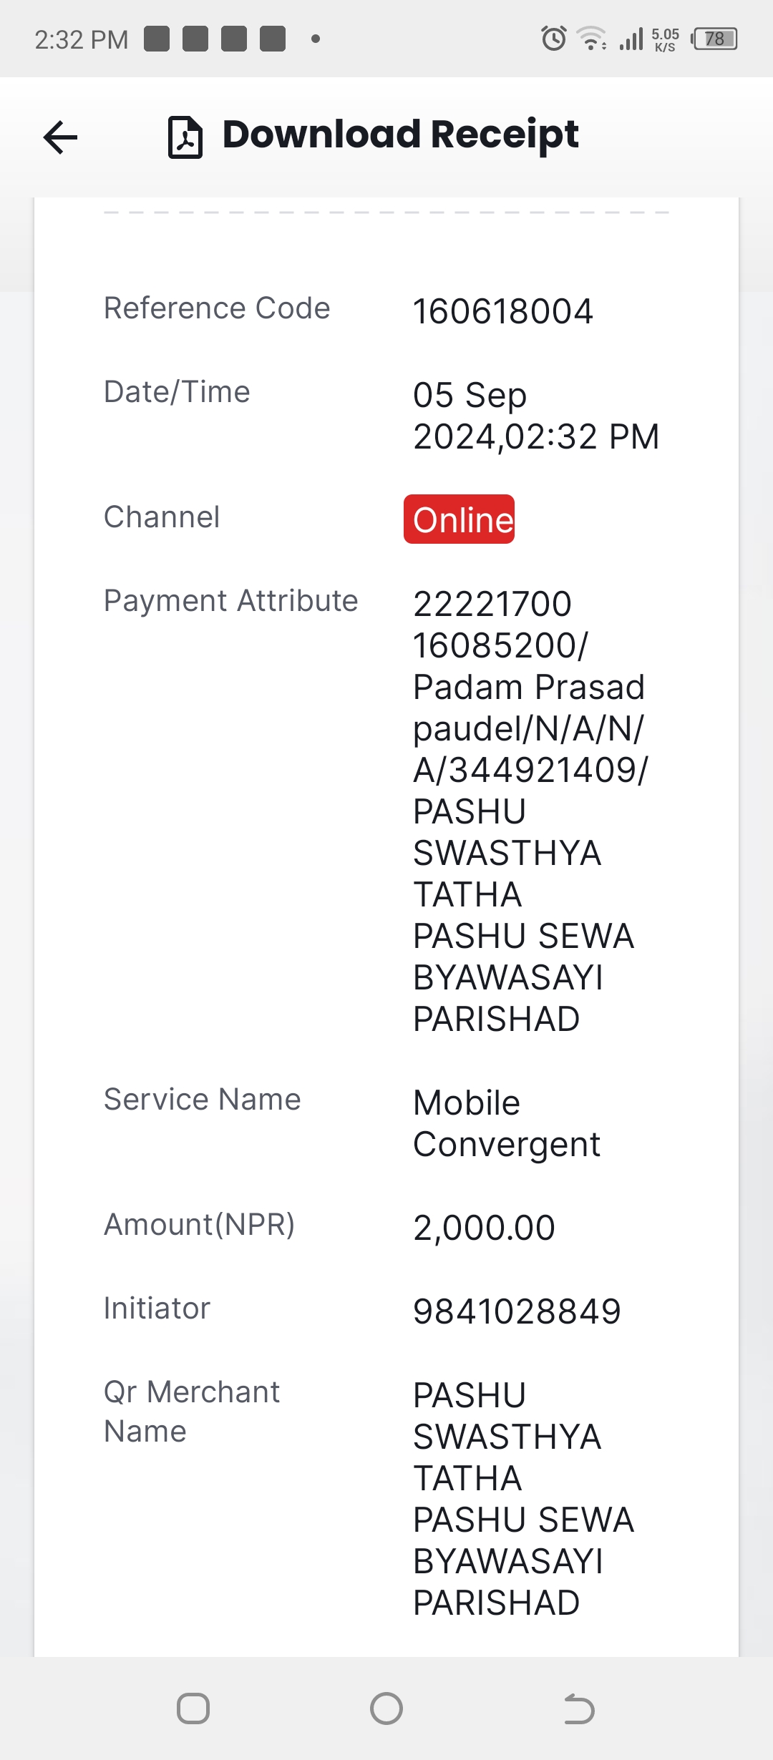Tap the mobile signal strength icon
Screen dimensions: 773x1760
(x=632, y=39)
